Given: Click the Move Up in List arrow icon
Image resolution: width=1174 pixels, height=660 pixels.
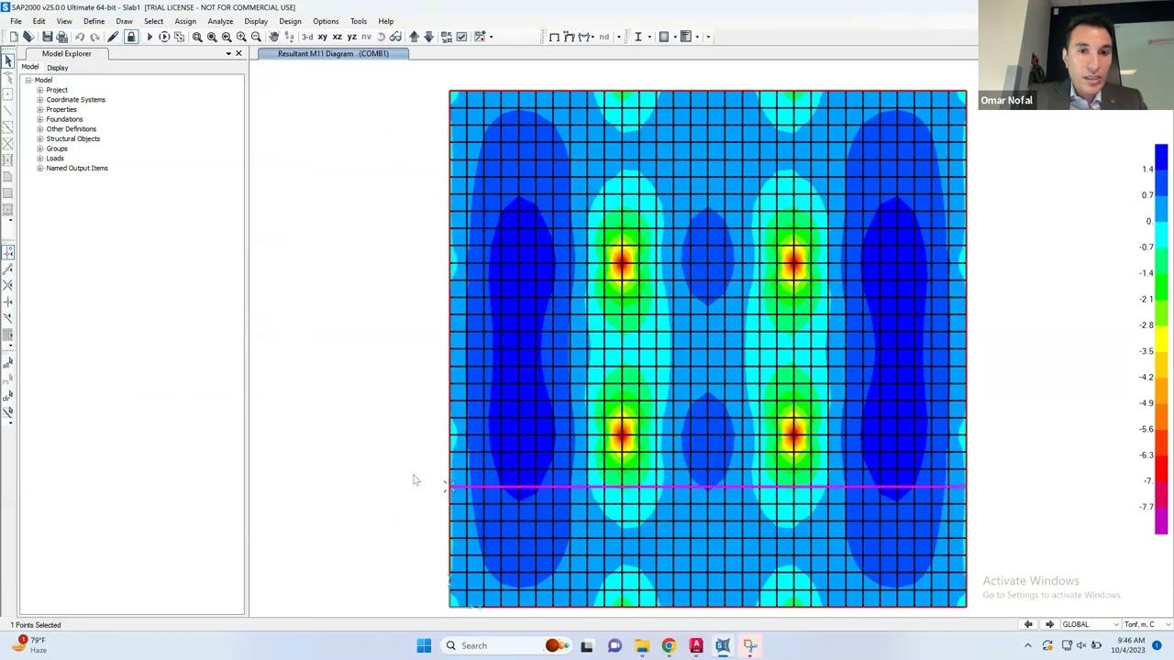Looking at the screenshot, I should [x=414, y=37].
